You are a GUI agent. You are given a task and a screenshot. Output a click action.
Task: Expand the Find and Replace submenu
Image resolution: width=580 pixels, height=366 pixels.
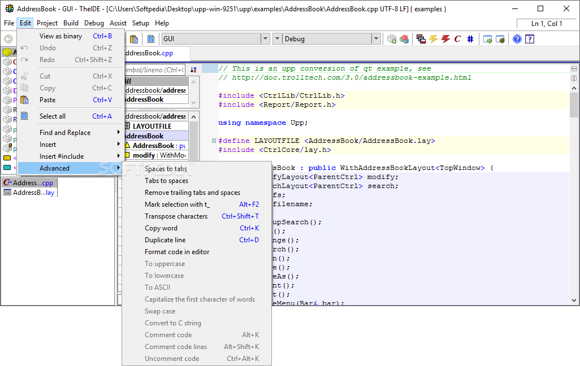pyautogui.click(x=71, y=132)
